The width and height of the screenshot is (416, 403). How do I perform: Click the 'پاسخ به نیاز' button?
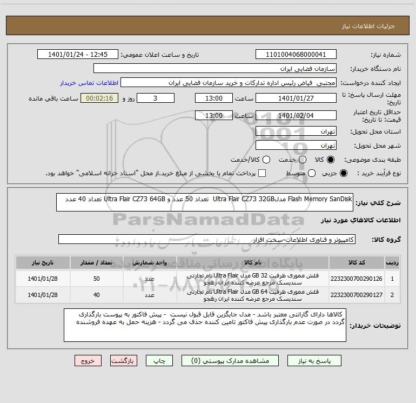(314, 361)
